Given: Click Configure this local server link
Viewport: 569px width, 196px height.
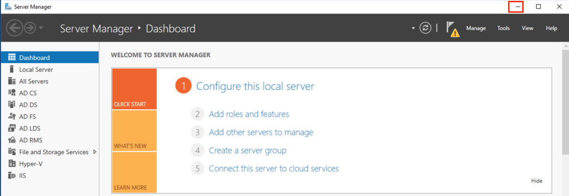Looking at the screenshot, I should pyautogui.click(x=255, y=86).
